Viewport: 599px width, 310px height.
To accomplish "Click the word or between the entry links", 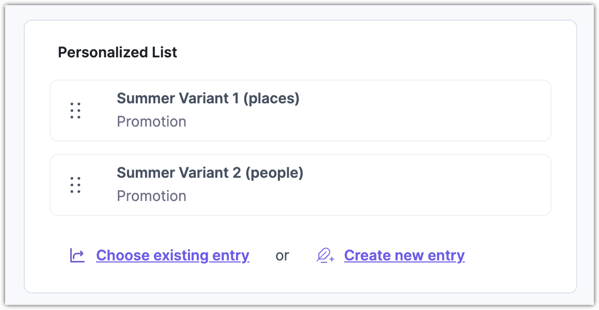I will (x=282, y=255).
